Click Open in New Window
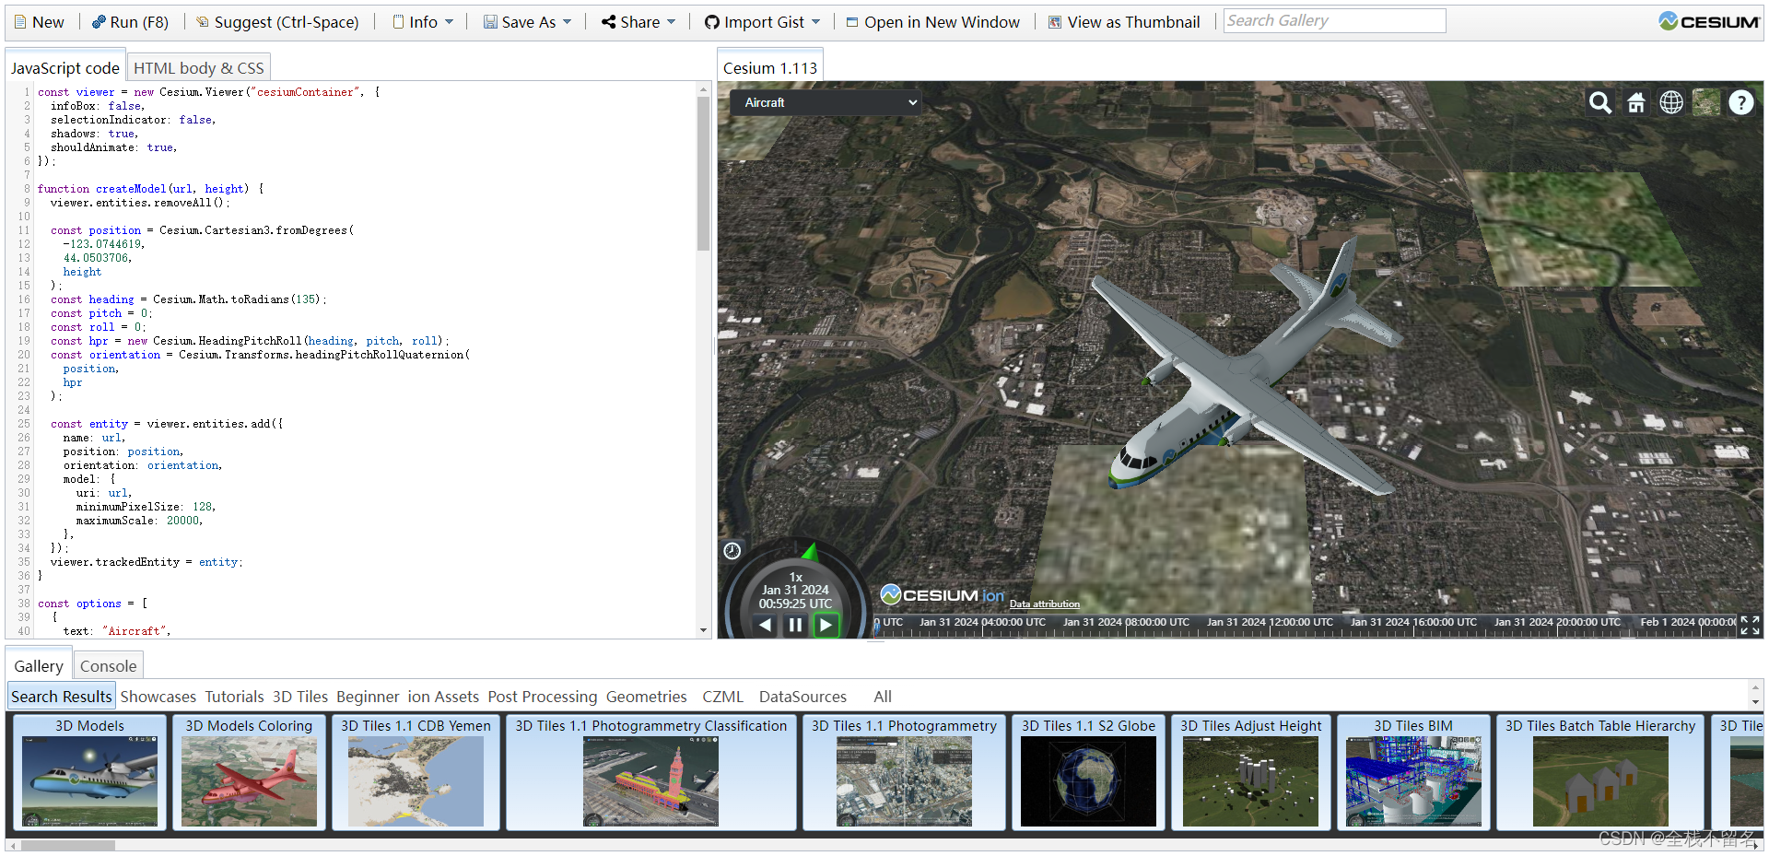The width and height of the screenshot is (1769, 856). pos(932,22)
